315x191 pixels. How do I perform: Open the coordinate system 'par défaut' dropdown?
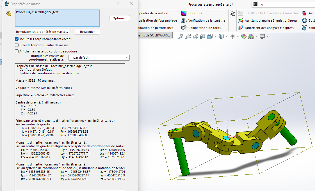pos(99,57)
